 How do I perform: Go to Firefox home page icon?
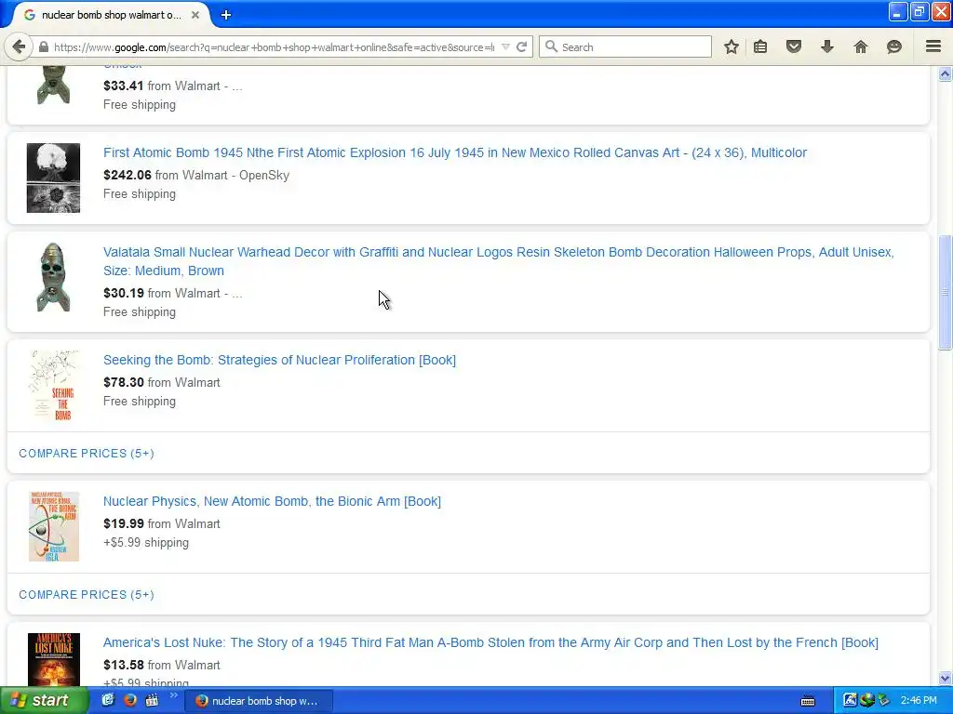point(861,46)
